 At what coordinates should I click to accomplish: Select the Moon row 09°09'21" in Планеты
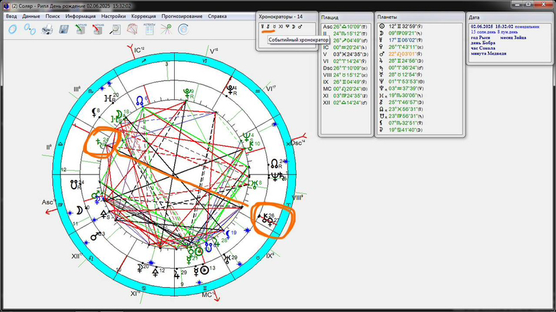pos(401,33)
